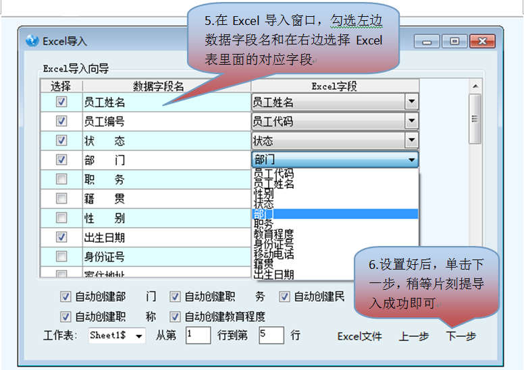
Task: Open the 工作表 Sheet1$ dropdown
Action: tap(139, 336)
